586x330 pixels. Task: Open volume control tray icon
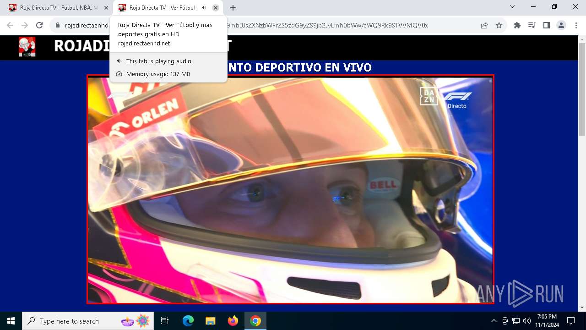point(527,321)
